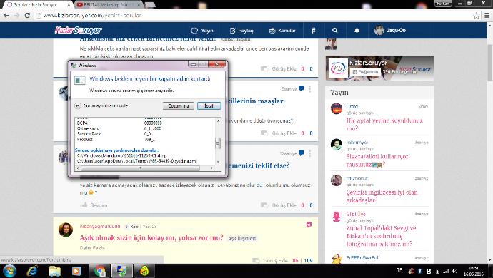Click the search magnifier icon in navbar
This screenshot has height=278, width=493.
334,31
